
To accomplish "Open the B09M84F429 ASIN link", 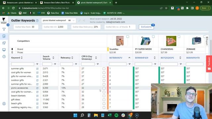I will (x=141, y=58).
